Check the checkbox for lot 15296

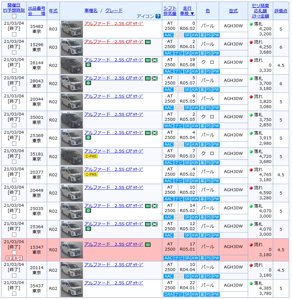(14, 53)
